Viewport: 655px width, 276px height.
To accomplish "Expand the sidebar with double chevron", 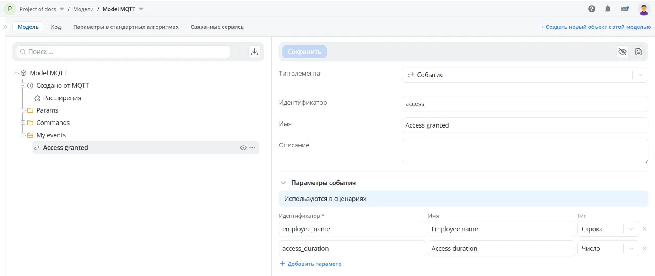I will point(5,27).
